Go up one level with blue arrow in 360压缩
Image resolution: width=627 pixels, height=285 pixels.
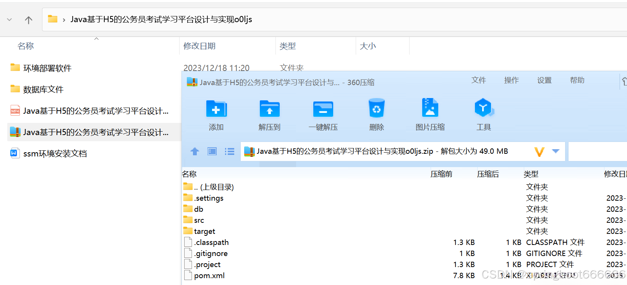click(195, 151)
